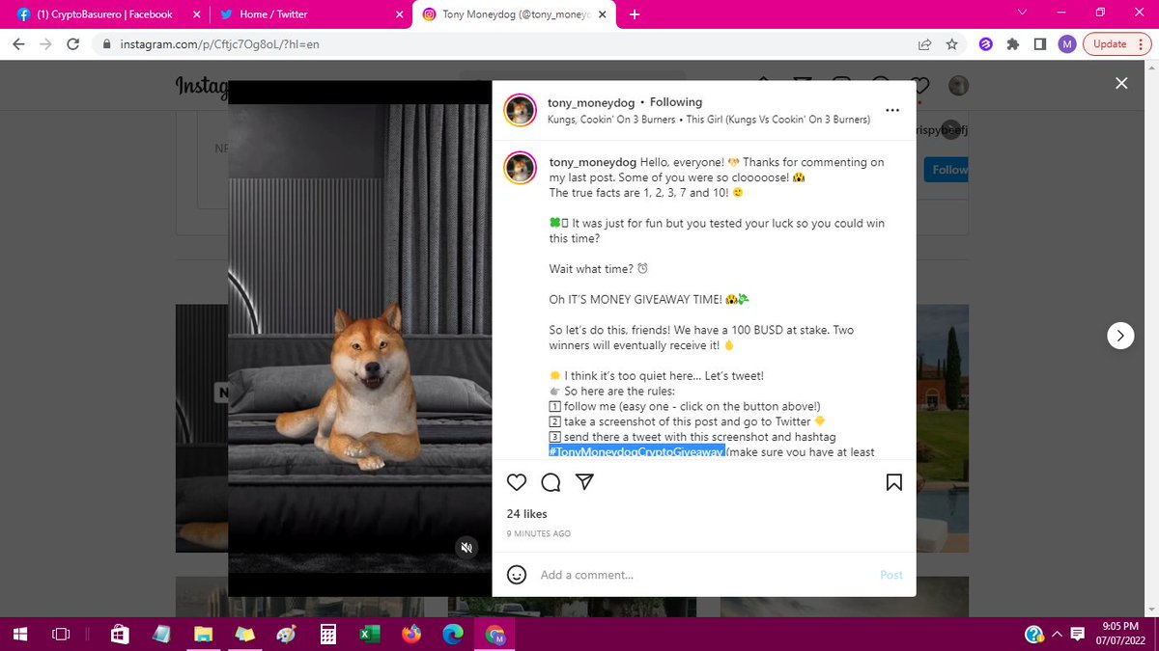
Task: Click Following next to tony_moneydog
Action: click(x=676, y=102)
